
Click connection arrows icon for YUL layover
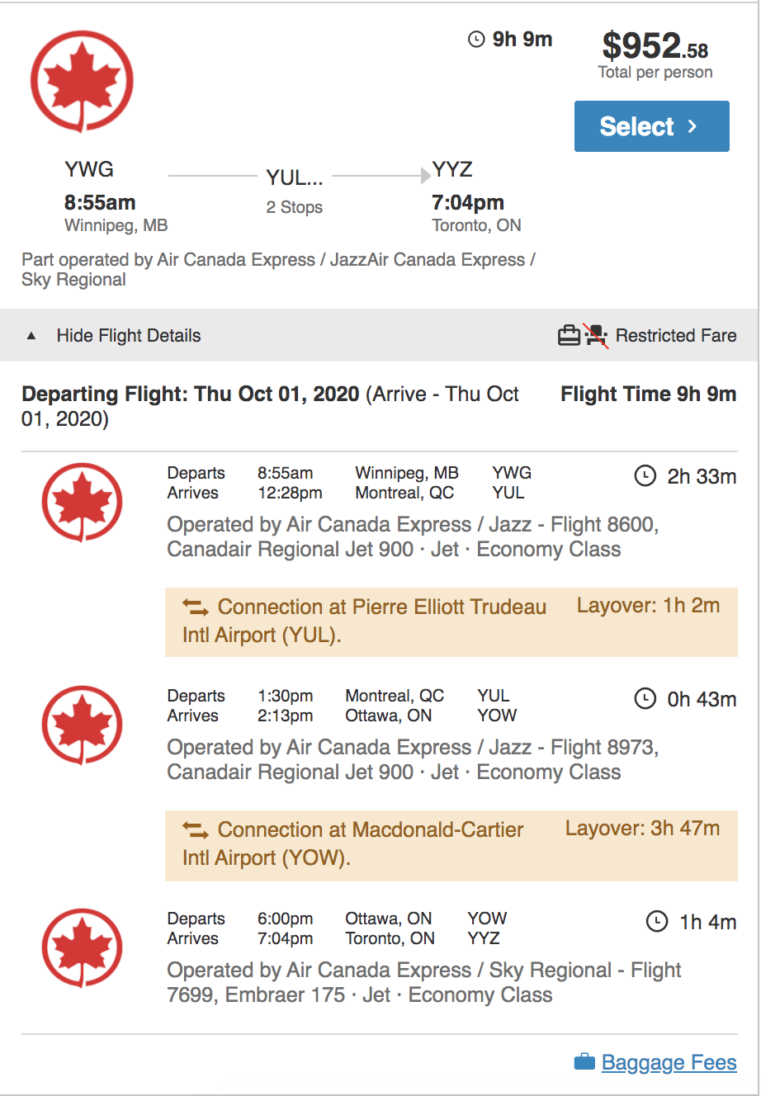[196, 607]
